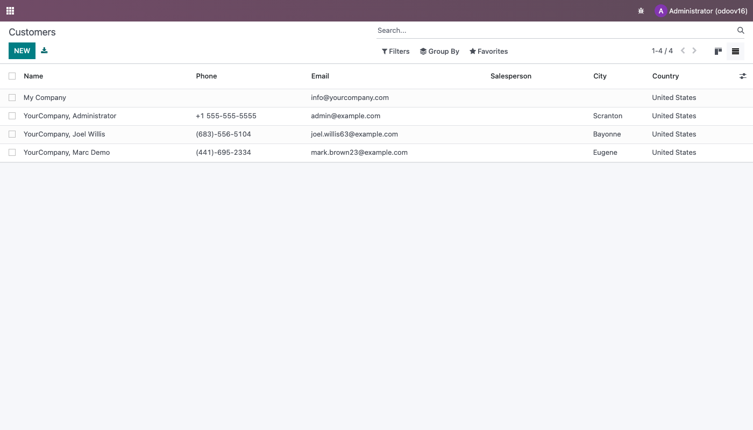The height and width of the screenshot is (430, 753).
Task: Click email joel.willis63@example.com
Action: [354, 134]
